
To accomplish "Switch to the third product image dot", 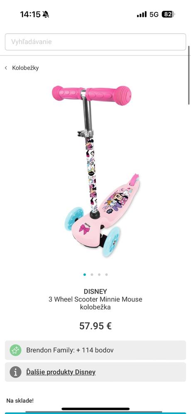I will pos(99,274).
